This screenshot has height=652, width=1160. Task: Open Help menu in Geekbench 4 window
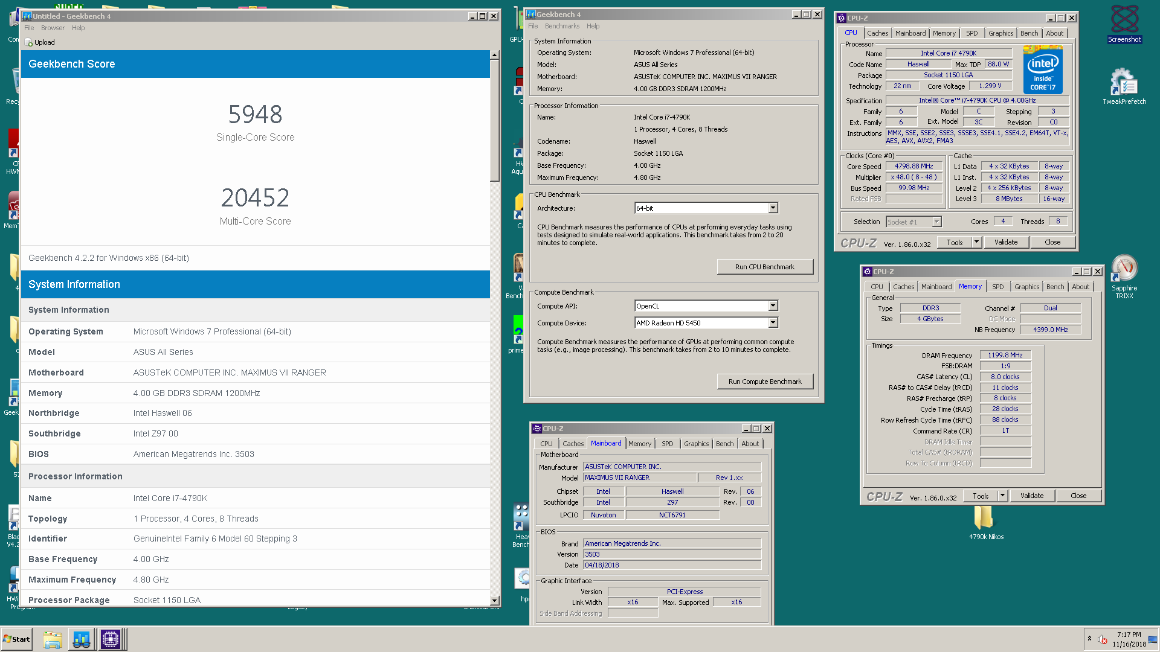(x=593, y=26)
